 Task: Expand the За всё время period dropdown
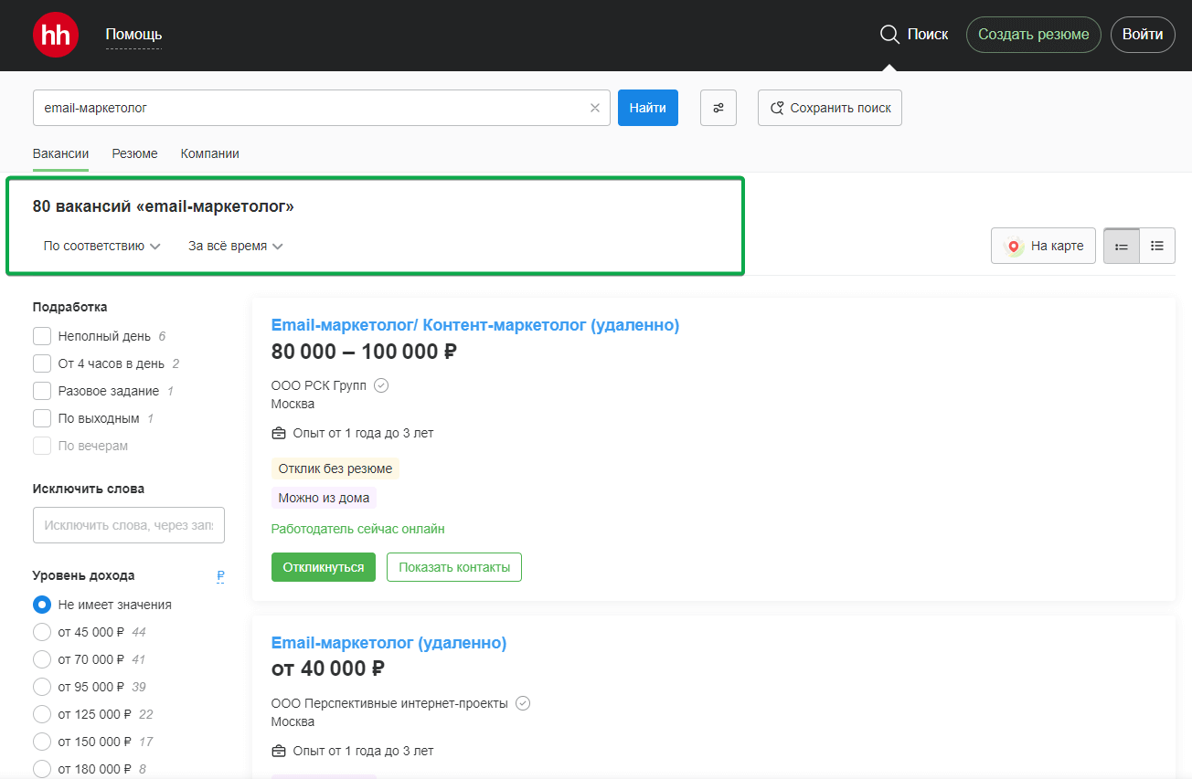tap(236, 246)
